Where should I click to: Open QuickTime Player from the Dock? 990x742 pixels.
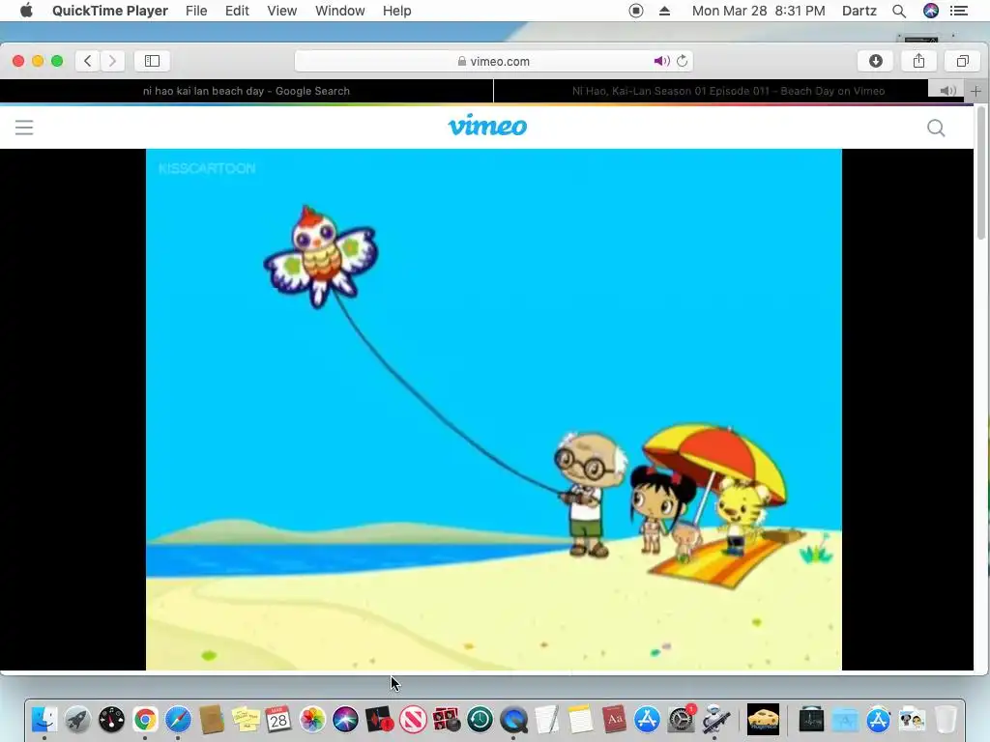[513, 719]
